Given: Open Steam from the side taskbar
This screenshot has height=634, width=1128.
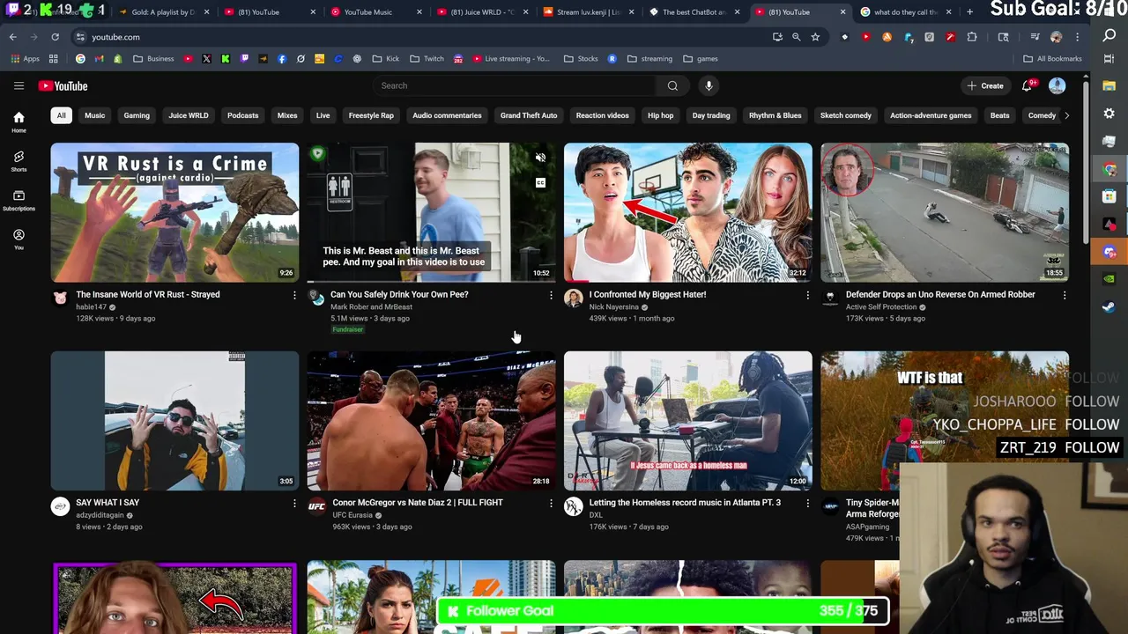Looking at the screenshot, I should pos(1109,307).
